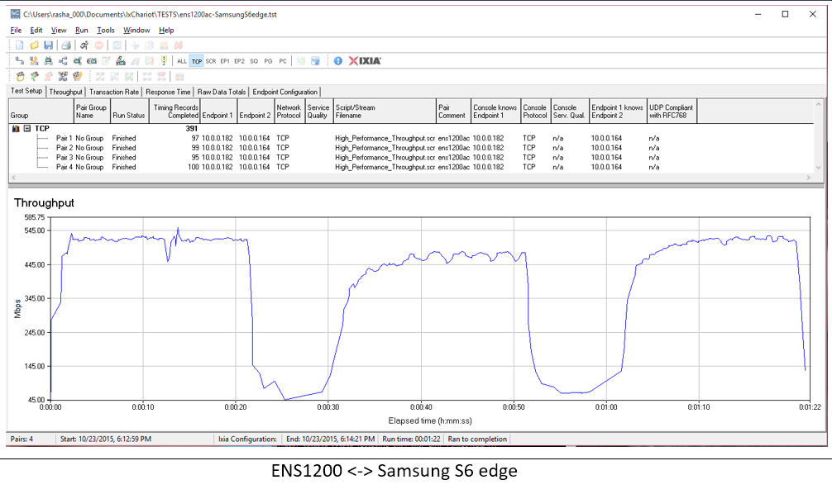
Task: Click the scissors Cut icon
Action: coord(135,45)
